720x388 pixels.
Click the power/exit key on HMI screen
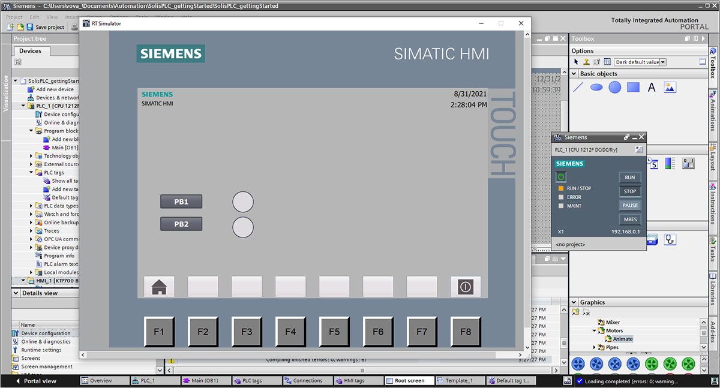pyautogui.click(x=466, y=287)
